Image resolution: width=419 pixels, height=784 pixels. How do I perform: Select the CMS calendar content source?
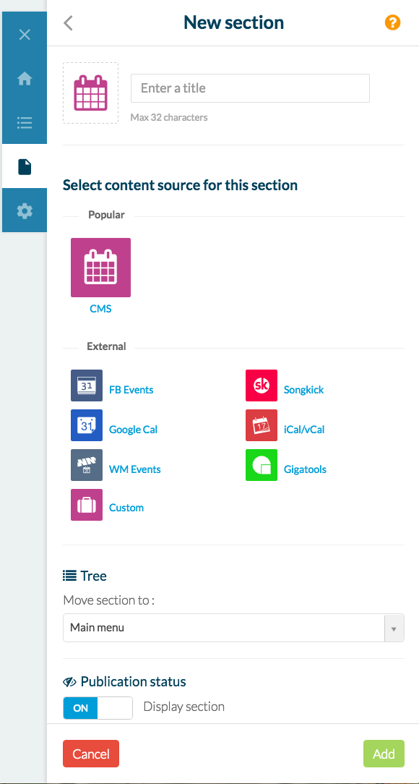click(100, 268)
